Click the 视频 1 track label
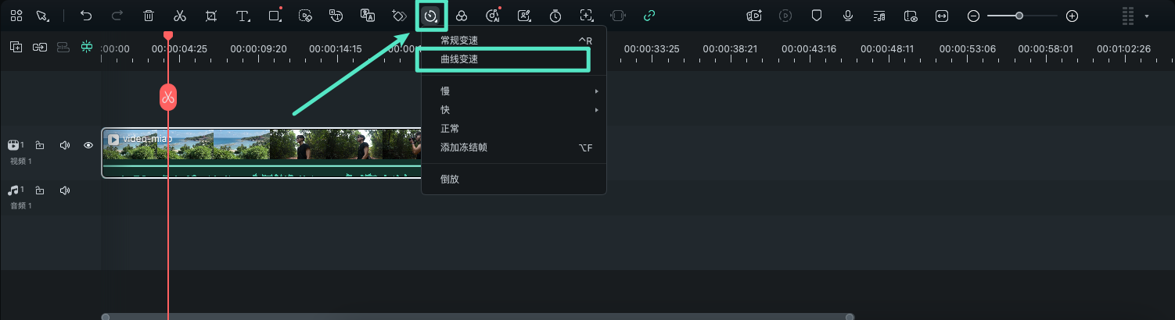This screenshot has height=320, width=1175. pos(21,161)
